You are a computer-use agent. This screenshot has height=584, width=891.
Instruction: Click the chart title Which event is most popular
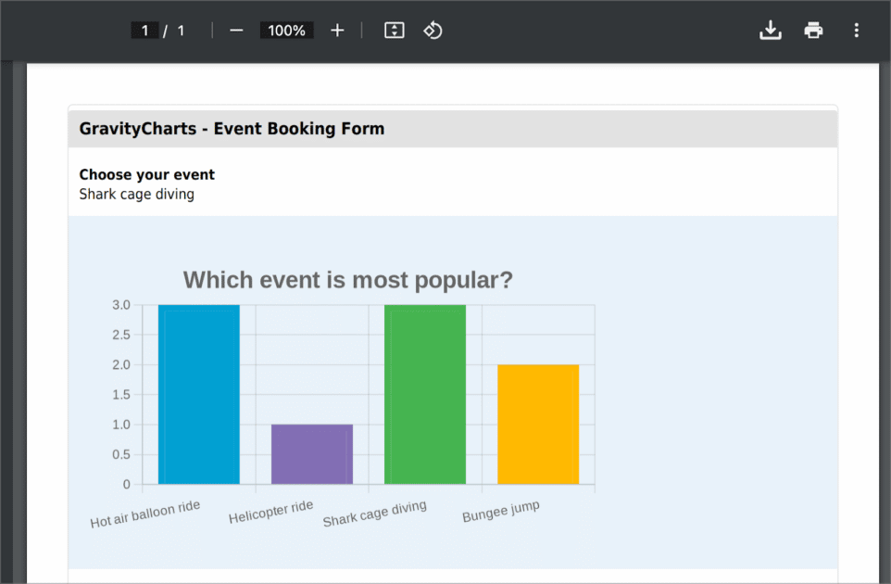tap(347, 280)
